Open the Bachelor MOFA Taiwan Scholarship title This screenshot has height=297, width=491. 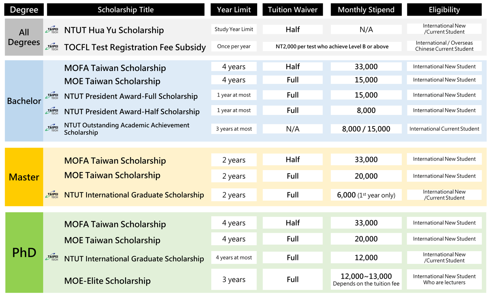point(115,68)
